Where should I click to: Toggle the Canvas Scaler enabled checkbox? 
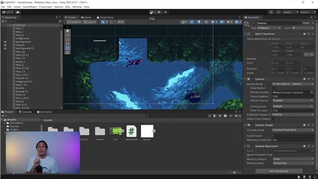(252, 125)
